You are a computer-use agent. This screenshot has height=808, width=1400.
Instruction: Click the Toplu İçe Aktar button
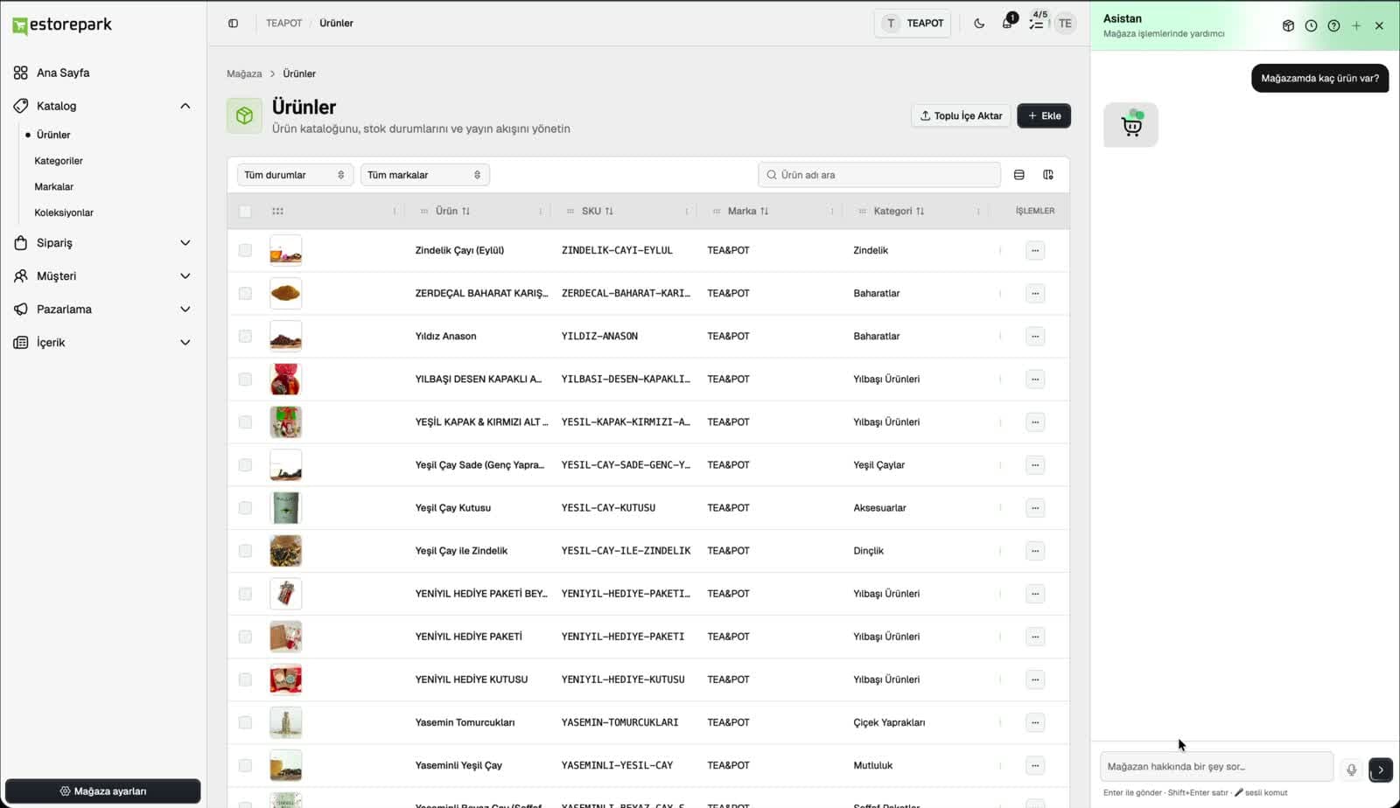(961, 115)
